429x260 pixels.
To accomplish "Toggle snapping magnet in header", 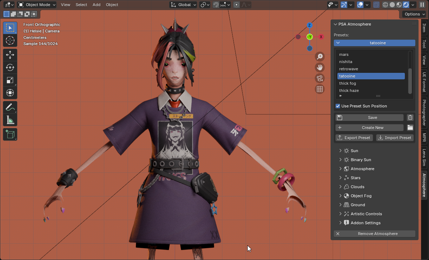I will tap(216, 5).
